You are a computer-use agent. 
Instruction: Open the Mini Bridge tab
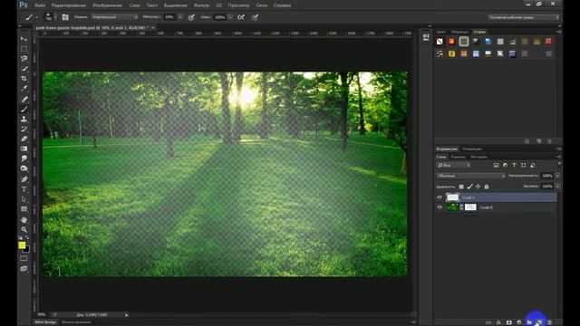[45, 322]
